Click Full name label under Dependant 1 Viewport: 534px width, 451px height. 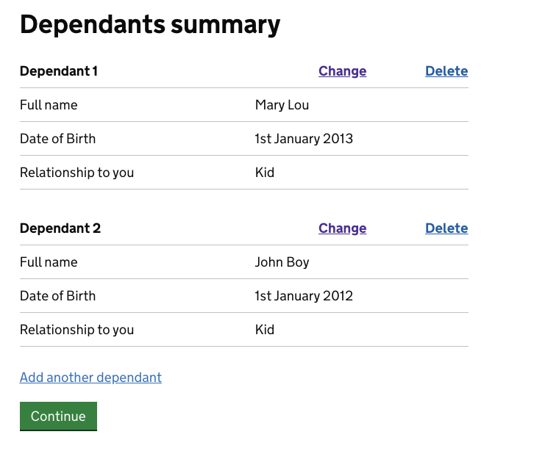click(49, 105)
